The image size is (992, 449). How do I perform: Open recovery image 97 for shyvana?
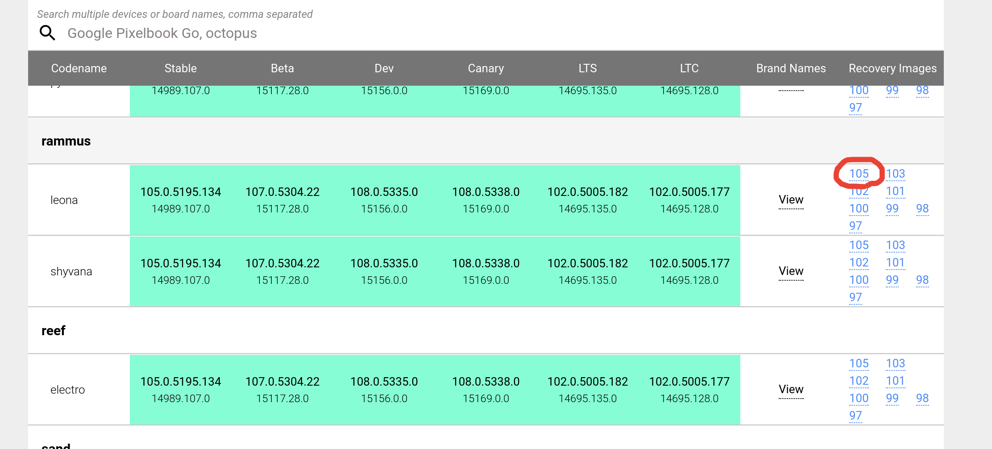pos(855,297)
